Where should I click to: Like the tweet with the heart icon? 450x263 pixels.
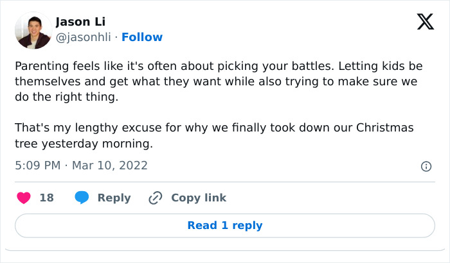pos(24,198)
